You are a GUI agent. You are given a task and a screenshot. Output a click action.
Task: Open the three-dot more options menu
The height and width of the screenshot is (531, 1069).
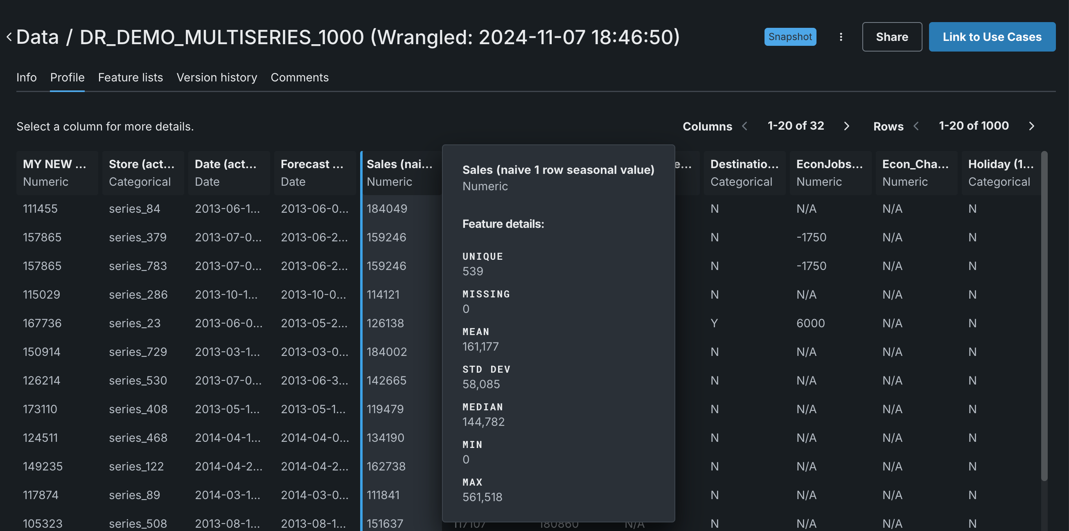click(x=840, y=37)
